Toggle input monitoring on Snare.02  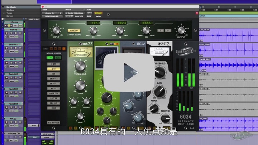(11, 48)
